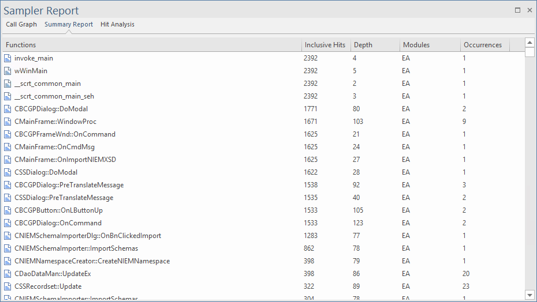Viewport: 537px width, 302px height.
Task: Click the icon for CDaoDataMan::UpdateEx
Action: (x=8, y=274)
